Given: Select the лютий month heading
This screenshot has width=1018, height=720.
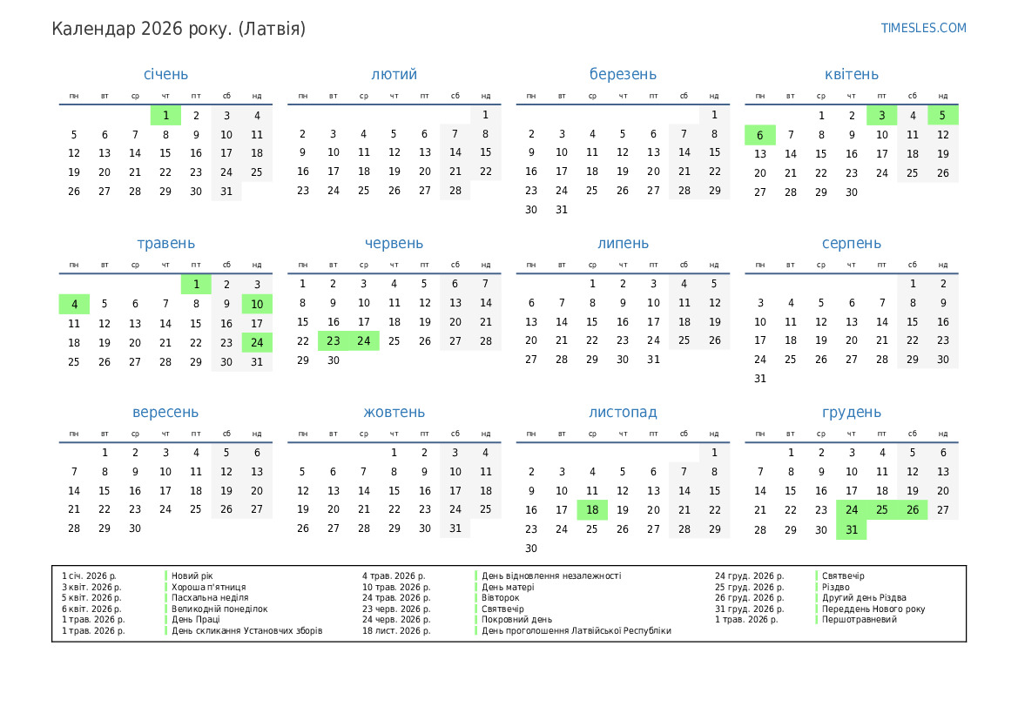Looking at the screenshot, I should coord(394,74).
